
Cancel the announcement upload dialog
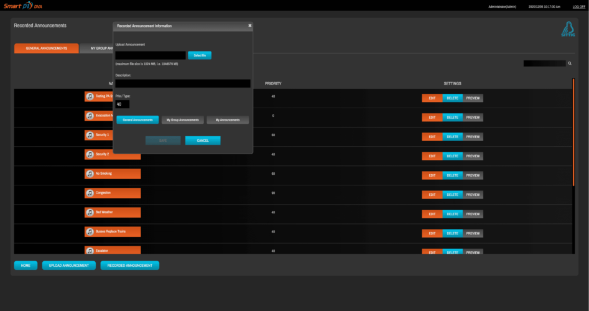pyautogui.click(x=203, y=141)
